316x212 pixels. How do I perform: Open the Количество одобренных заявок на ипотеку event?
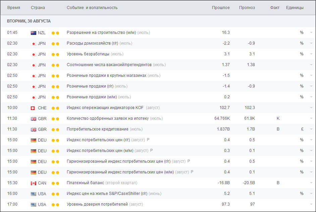[x=107, y=119]
